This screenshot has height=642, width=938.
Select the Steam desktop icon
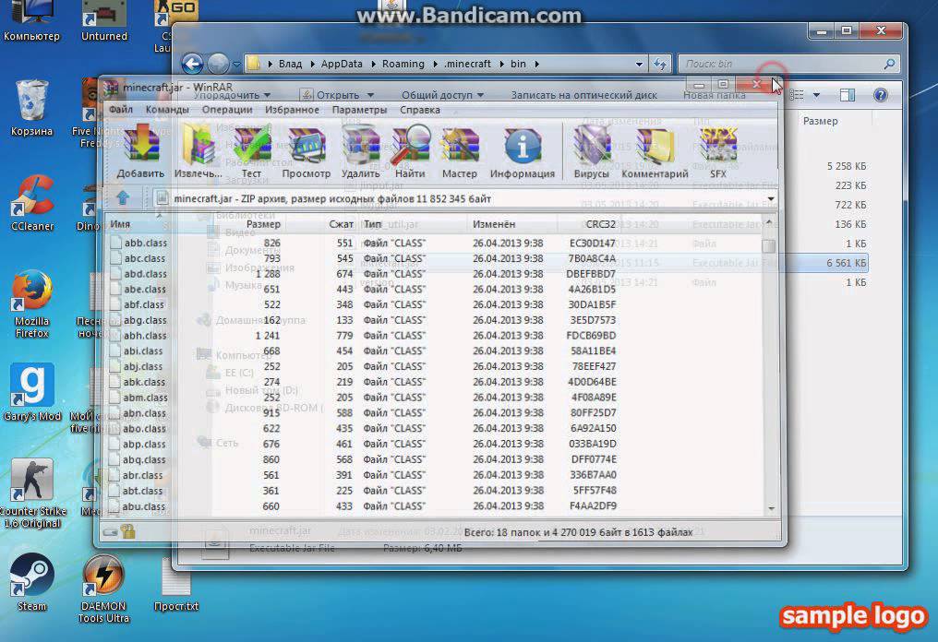[31, 582]
